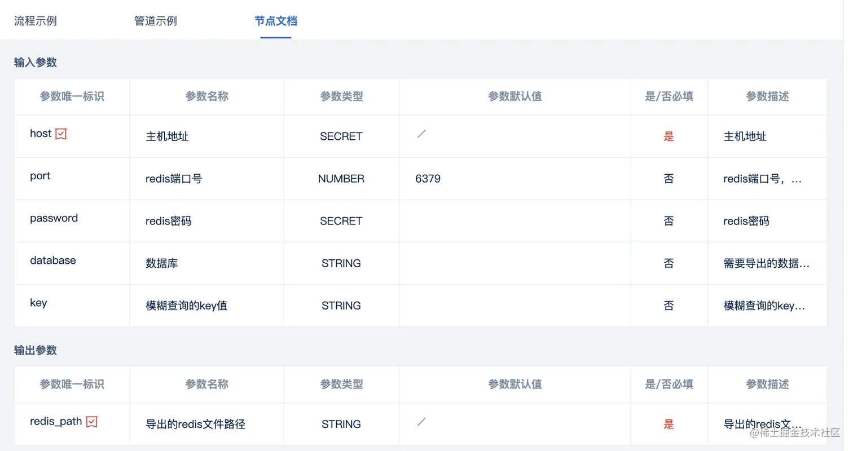Image resolution: width=853 pixels, height=451 pixels.
Task: Click the 输出参数 section heading
Action: (x=36, y=350)
